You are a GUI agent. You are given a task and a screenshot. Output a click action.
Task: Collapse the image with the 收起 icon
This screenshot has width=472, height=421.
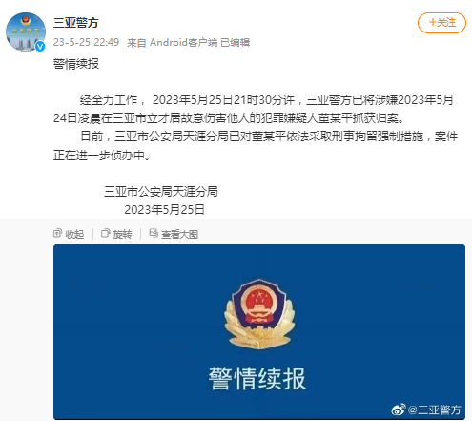[57, 234]
